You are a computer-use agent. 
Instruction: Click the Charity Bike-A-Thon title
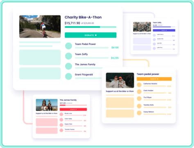83,17
